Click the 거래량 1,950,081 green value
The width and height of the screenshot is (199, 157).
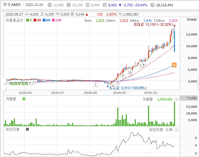[x=165, y=99]
